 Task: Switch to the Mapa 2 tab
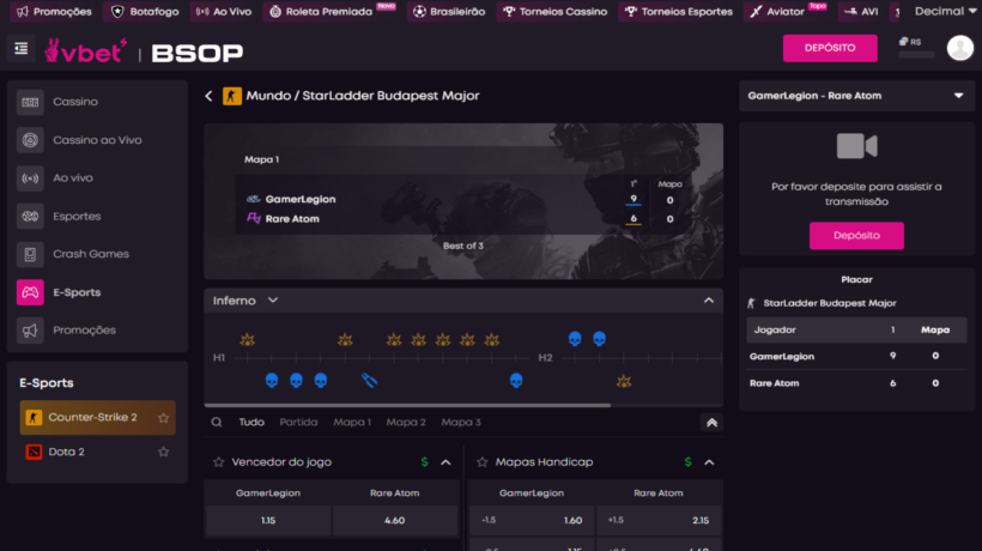click(x=406, y=422)
